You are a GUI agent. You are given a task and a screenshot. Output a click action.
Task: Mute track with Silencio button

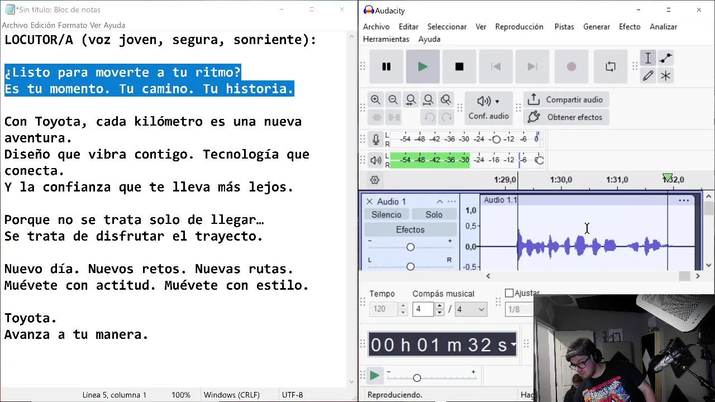pyautogui.click(x=387, y=214)
